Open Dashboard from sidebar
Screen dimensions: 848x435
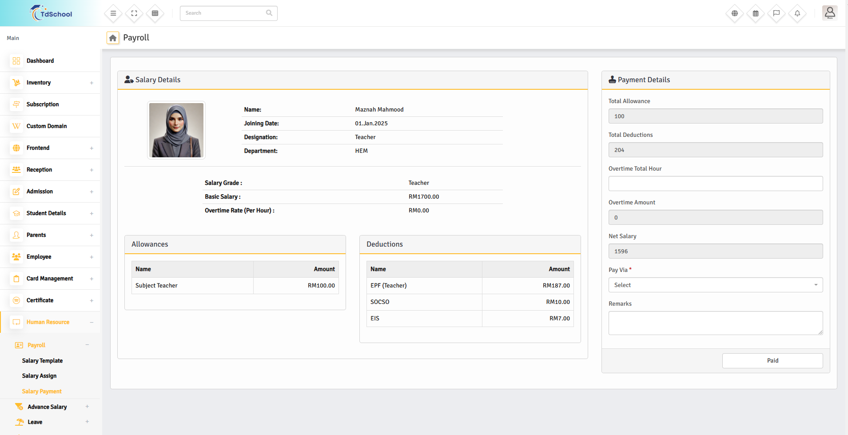(x=40, y=61)
